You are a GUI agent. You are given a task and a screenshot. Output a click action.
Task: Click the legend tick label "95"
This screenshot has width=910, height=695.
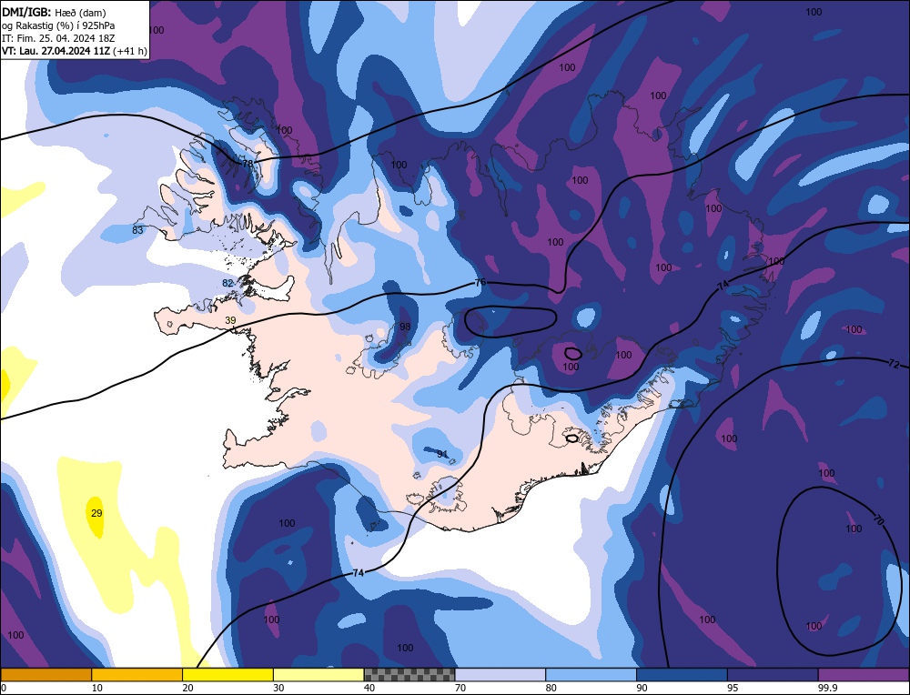(733, 688)
